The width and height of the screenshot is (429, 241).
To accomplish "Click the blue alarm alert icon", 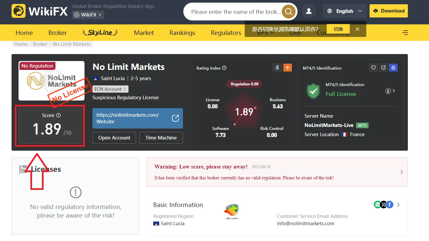I will (x=393, y=68).
